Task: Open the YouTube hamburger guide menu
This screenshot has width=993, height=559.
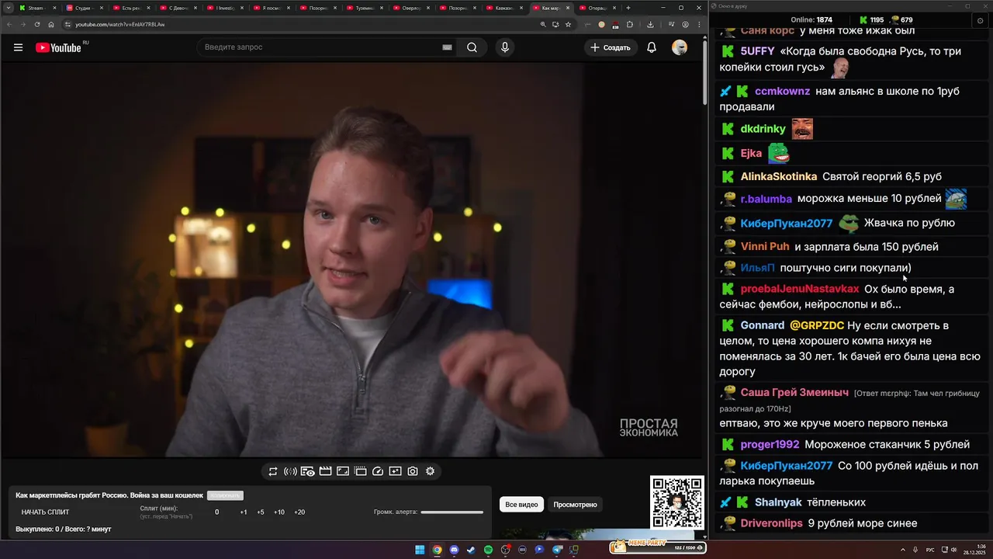Action: pos(18,47)
